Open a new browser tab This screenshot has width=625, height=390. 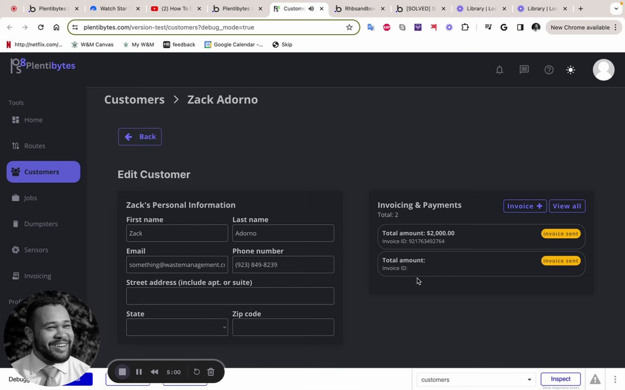point(581,8)
